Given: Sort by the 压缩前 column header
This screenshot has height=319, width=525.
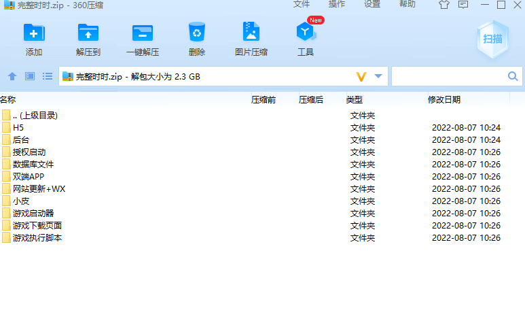Looking at the screenshot, I should tap(263, 99).
